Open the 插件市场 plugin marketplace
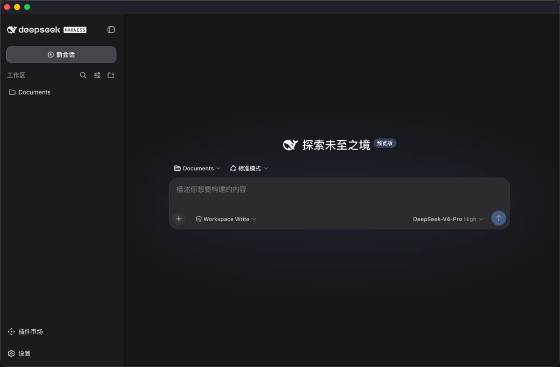 tap(25, 332)
